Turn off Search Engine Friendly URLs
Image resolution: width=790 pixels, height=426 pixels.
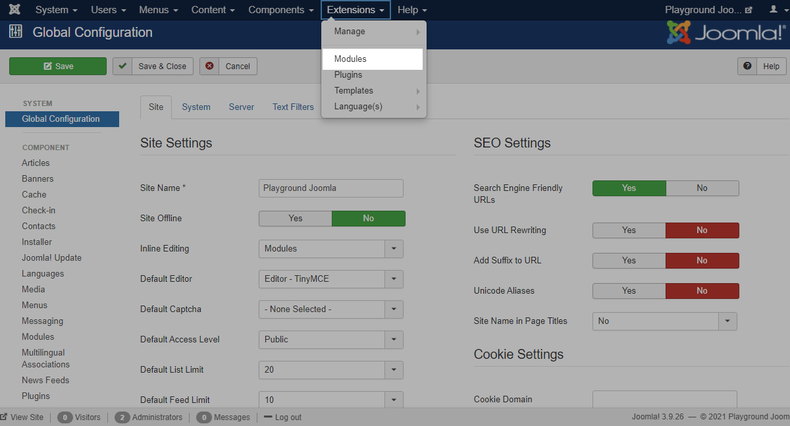click(x=702, y=188)
